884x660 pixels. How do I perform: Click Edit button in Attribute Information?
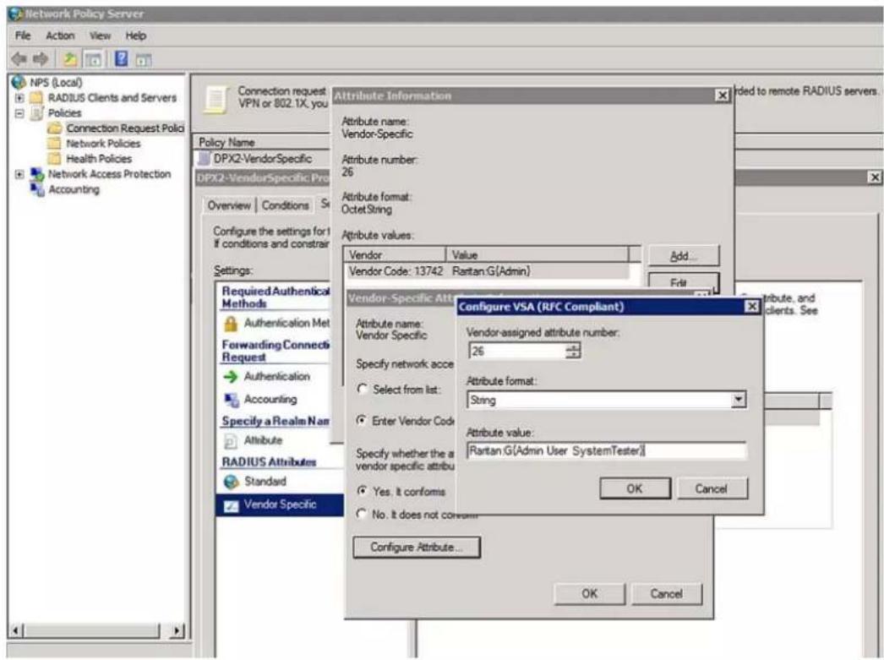pyautogui.click(x=684, y=281)
